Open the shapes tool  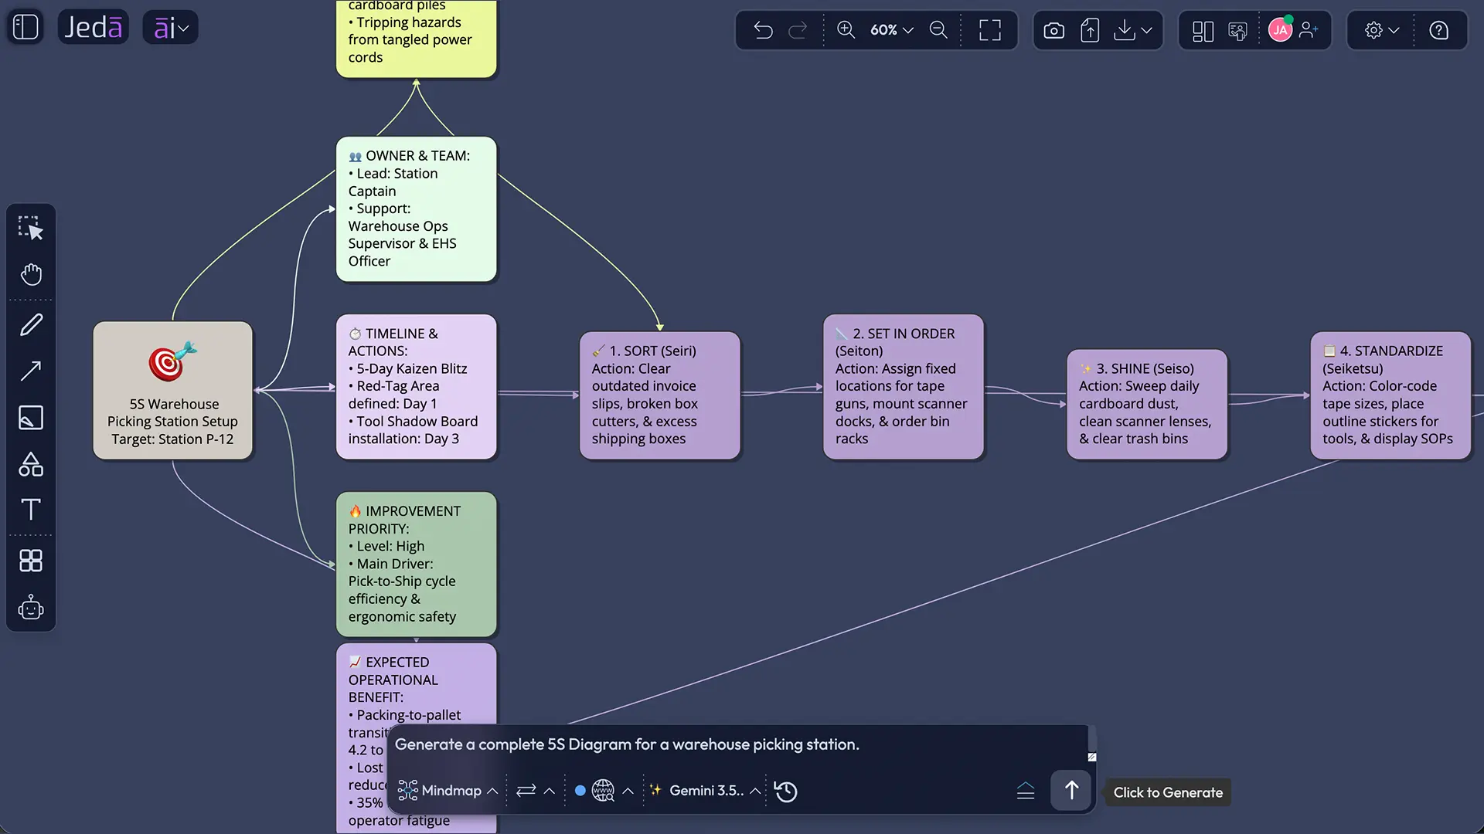pos(31,464)
